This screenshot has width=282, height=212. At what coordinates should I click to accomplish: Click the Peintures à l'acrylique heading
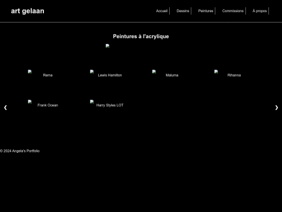(x=141, y=37)
